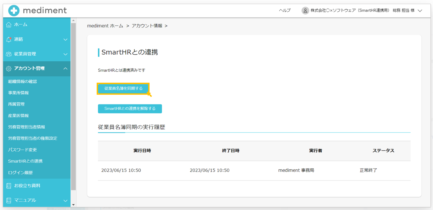Click the 正常終了 status cell

click(x=368, y=171)
